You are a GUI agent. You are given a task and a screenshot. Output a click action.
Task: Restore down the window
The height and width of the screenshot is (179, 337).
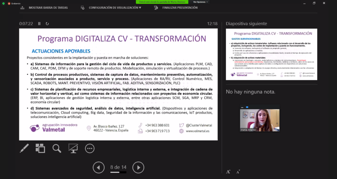click(x=314, y=3)
